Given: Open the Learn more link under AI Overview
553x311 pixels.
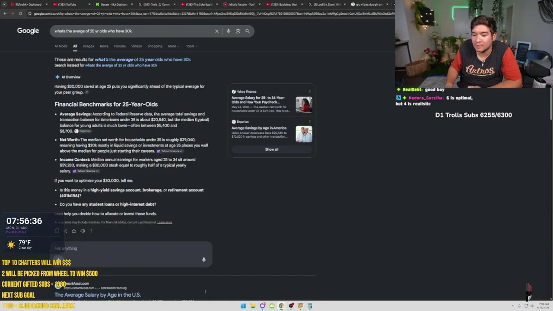Looking at the screenshot, I should pyautogui.click(x=165, y=222).
